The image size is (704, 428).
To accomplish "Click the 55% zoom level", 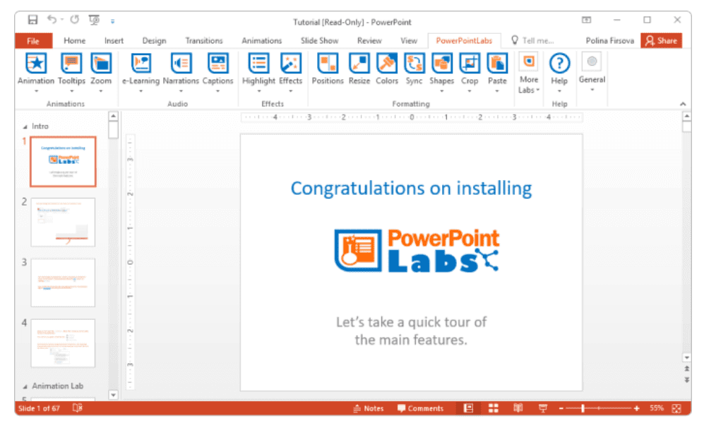I will [x=657, y=408].
